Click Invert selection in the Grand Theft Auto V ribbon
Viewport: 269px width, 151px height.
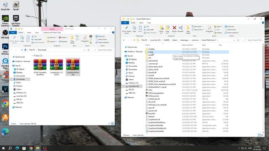(x=232, y=33)
